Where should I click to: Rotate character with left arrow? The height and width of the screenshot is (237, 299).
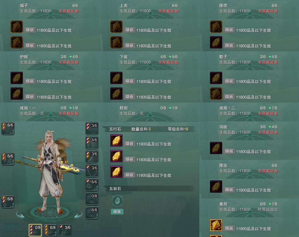pyautogui.click(x=20, y=215)
